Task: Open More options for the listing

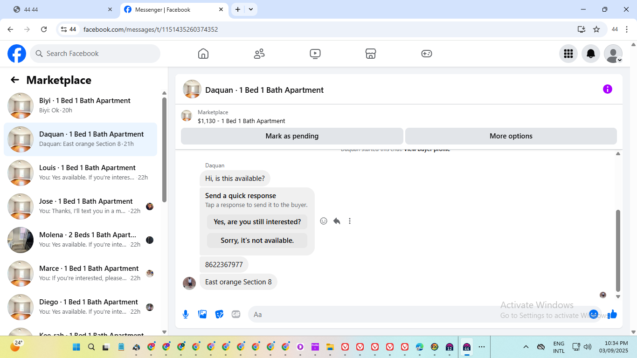Action: click(511, 136)
